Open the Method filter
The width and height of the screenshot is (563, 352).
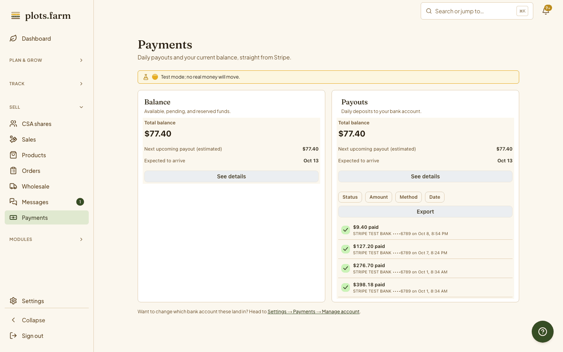409,197
